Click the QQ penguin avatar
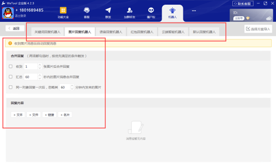Viewport: 276px width, 166px height. (x=8, y=13)
